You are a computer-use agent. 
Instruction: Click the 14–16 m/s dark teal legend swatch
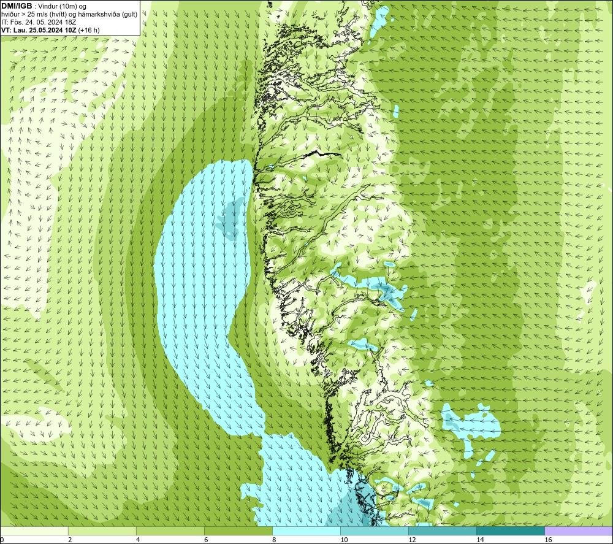click(x=511, y=531)
